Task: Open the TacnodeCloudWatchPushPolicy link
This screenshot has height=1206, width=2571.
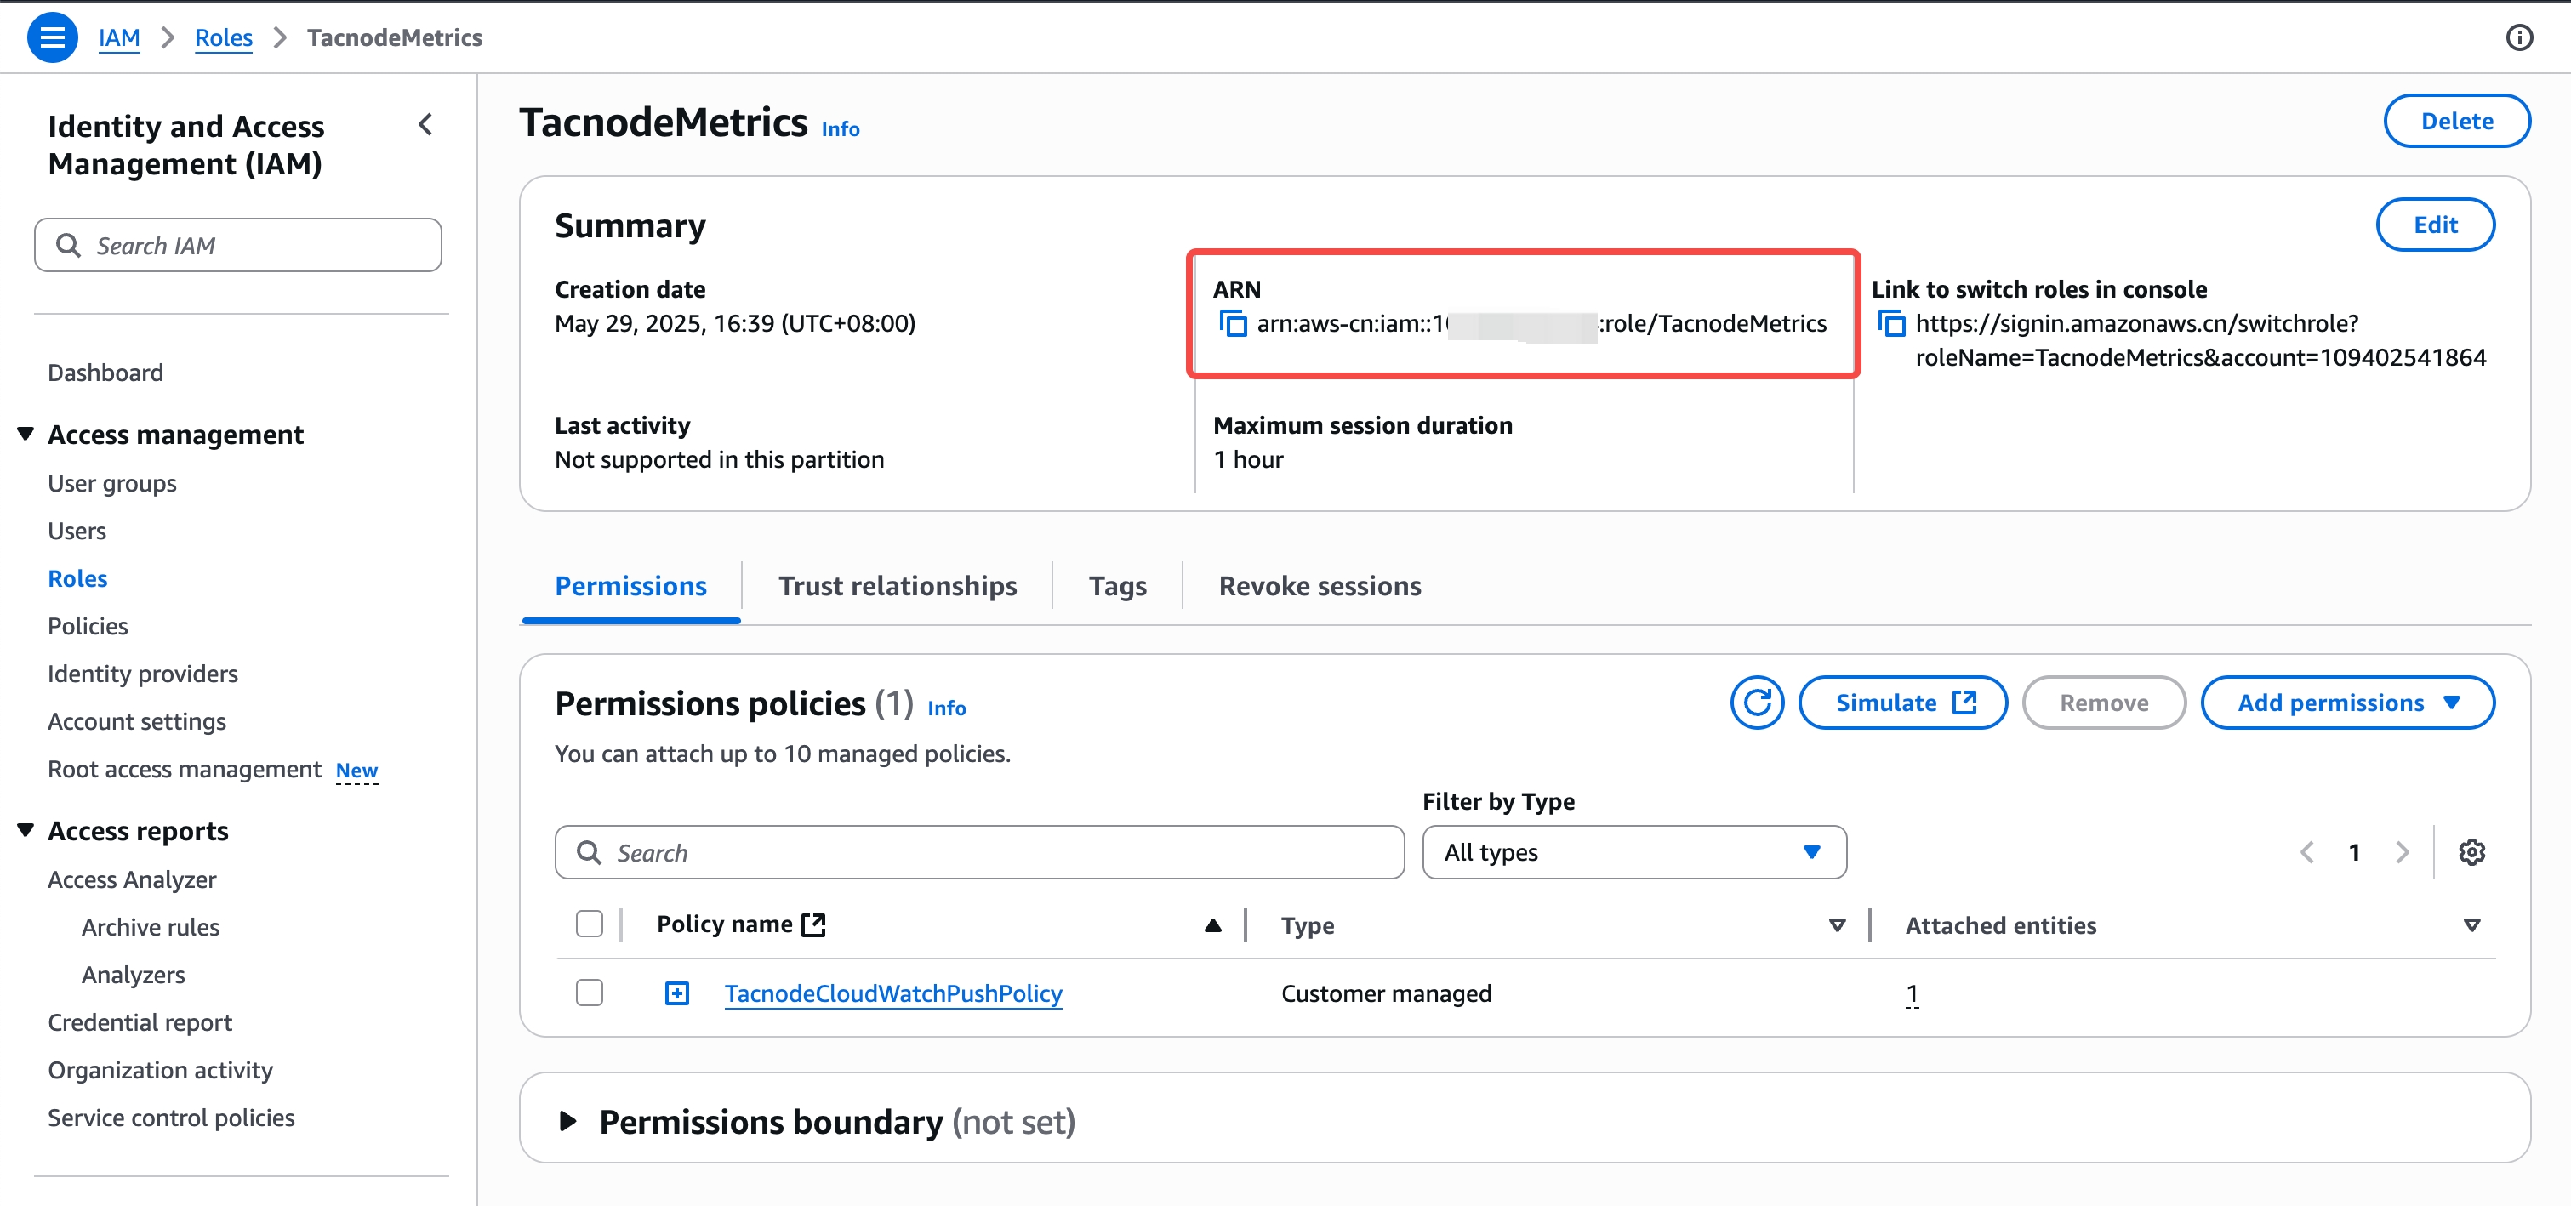Action: 893,993
